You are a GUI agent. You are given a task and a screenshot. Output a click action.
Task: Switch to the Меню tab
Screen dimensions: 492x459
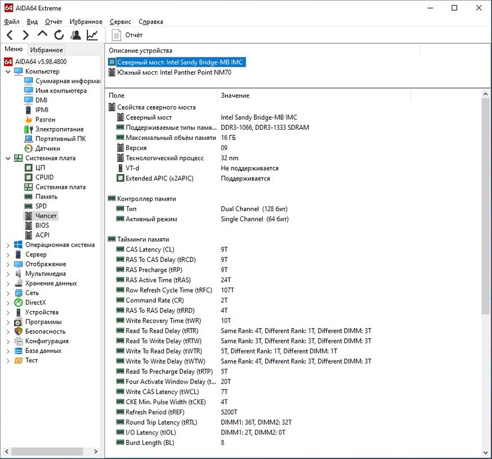pyautogui.click(x=14, y=49)
